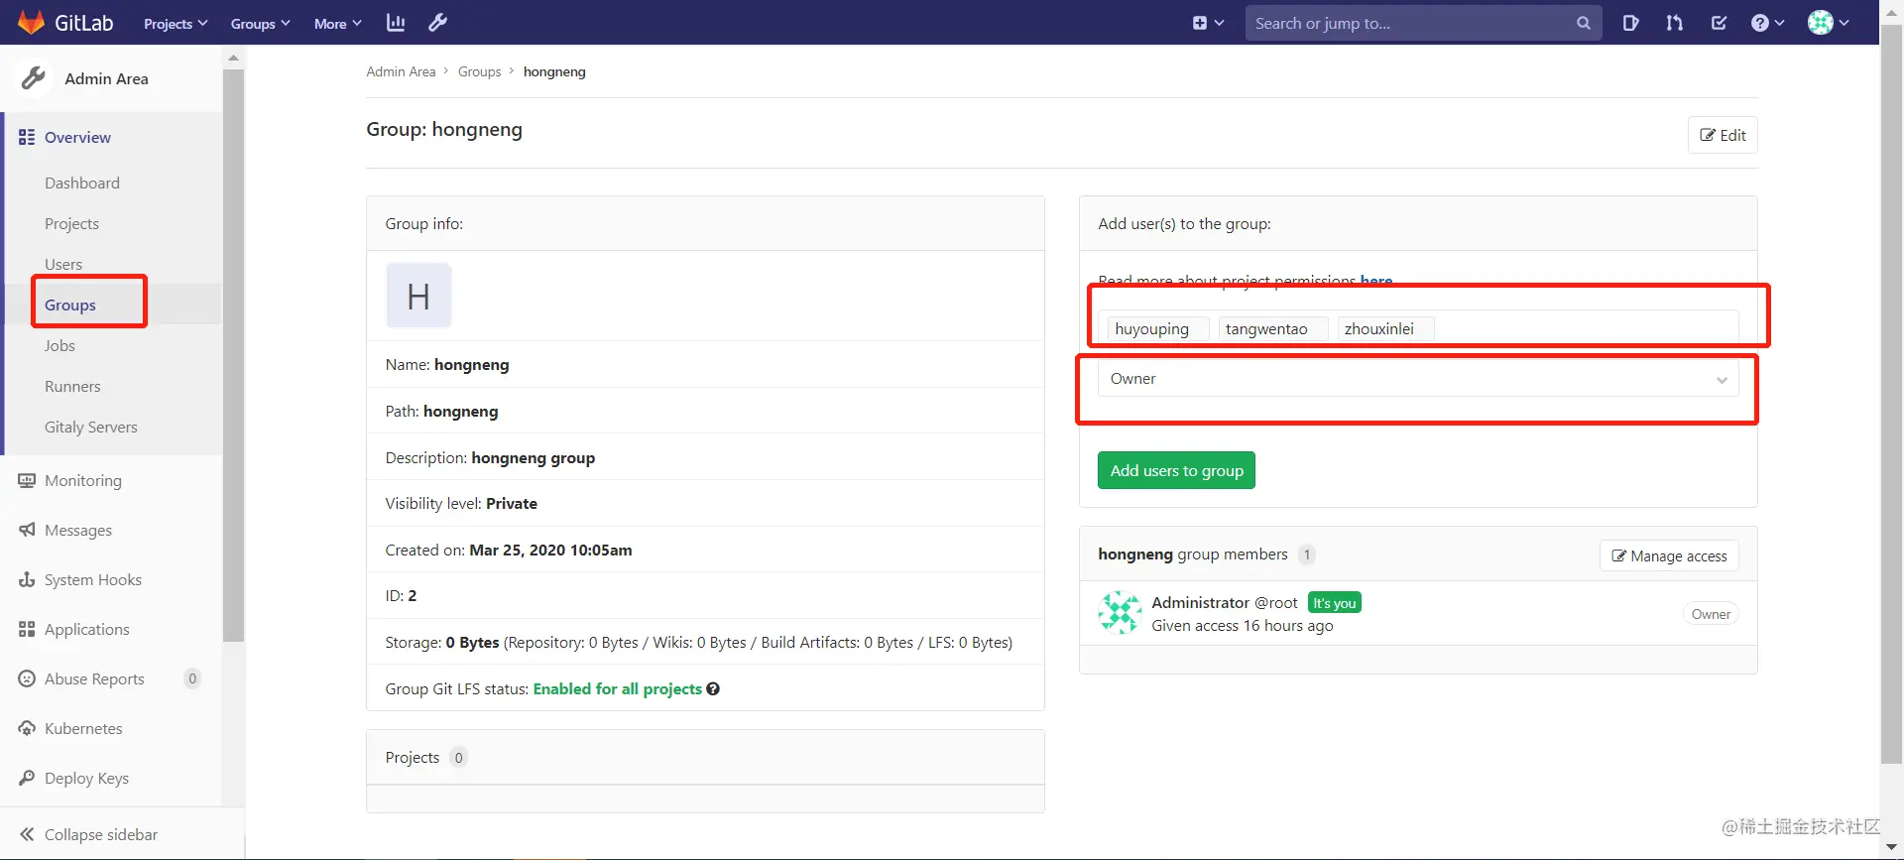The width and height of the screenshot is (1904, 860).
Task: Click the Kubernetes icon in sidebar
Action: click(27, 728)
